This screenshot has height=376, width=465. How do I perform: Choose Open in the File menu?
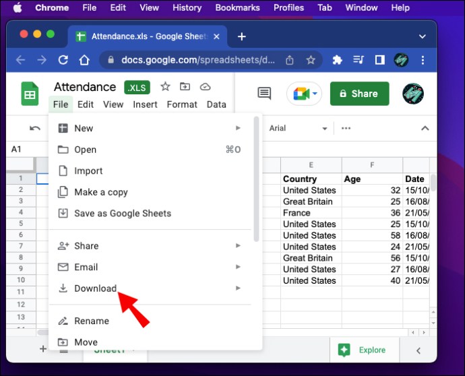click(x=150, y=150)
